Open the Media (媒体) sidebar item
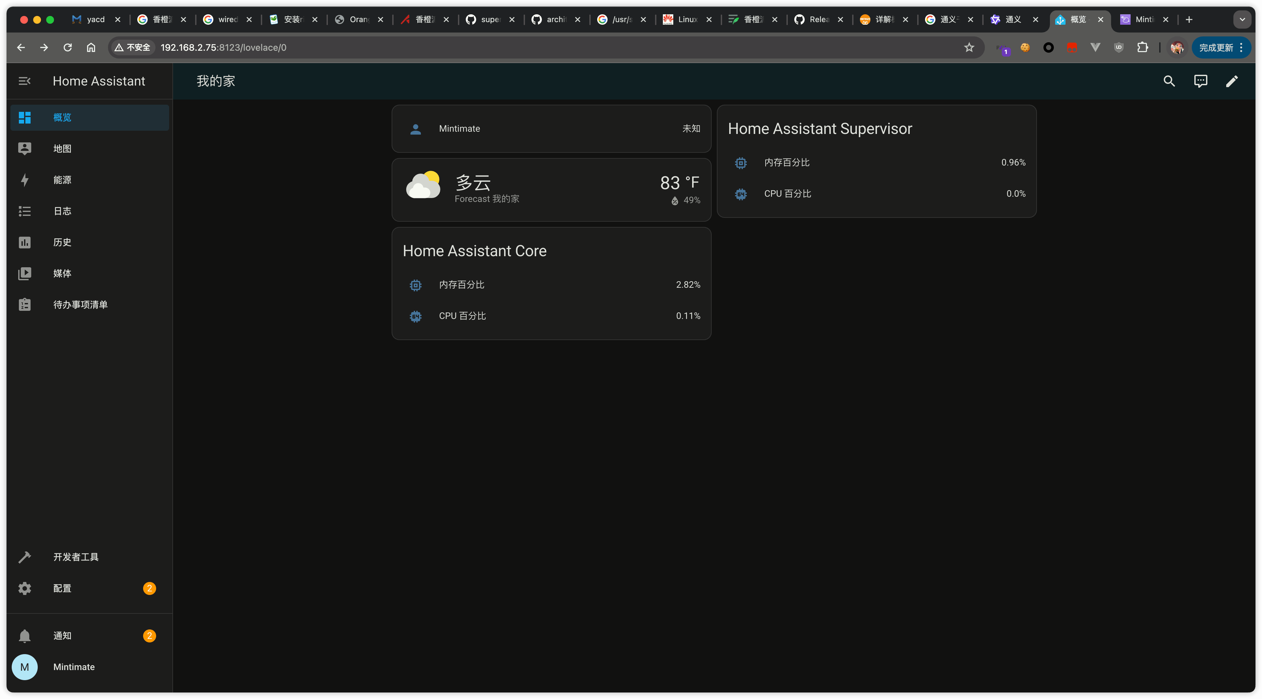1262x699 pixels. tap(62, 273)
